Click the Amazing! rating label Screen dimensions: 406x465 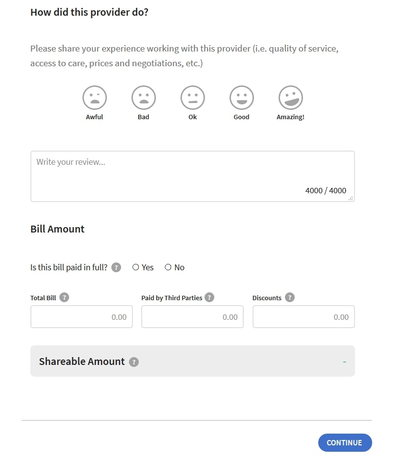[x=290, y=117]
